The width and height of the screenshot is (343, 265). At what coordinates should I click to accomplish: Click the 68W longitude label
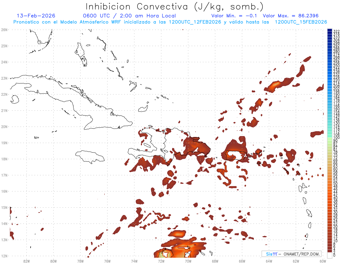215,261
